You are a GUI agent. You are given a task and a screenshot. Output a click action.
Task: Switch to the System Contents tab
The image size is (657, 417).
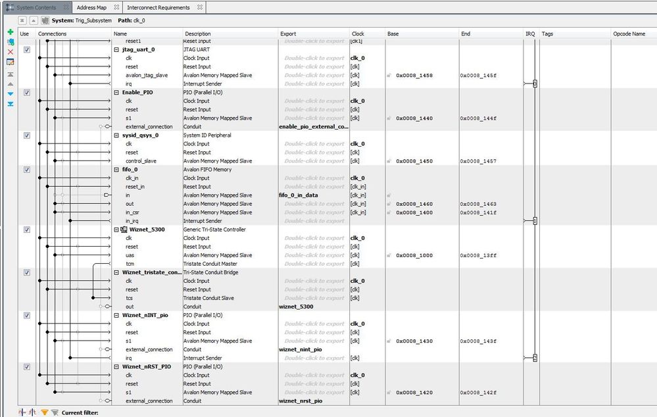tap(36, 7)
